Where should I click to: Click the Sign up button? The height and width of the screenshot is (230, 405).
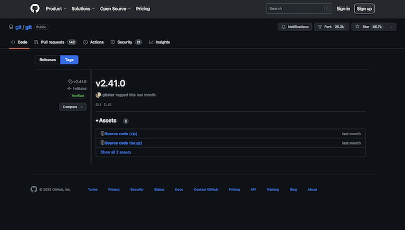click(364, 9)
